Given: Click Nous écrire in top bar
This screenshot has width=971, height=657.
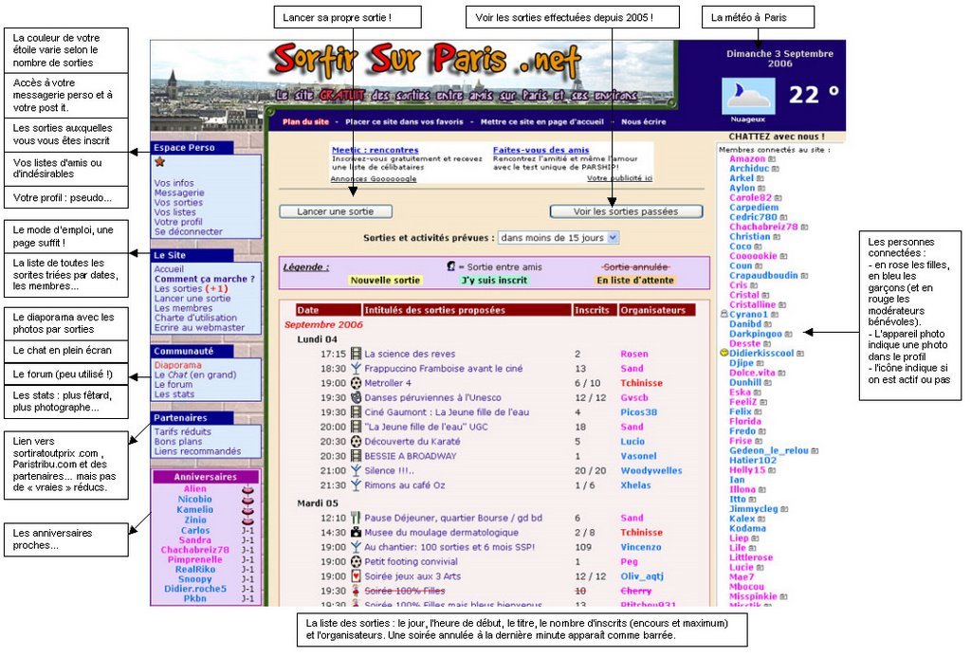Looking at the screenshot, I should click(644, 122).
